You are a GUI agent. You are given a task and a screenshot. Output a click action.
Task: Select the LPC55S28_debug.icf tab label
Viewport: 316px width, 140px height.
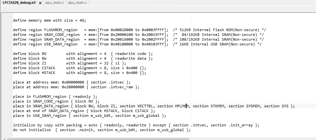point(19,3)
